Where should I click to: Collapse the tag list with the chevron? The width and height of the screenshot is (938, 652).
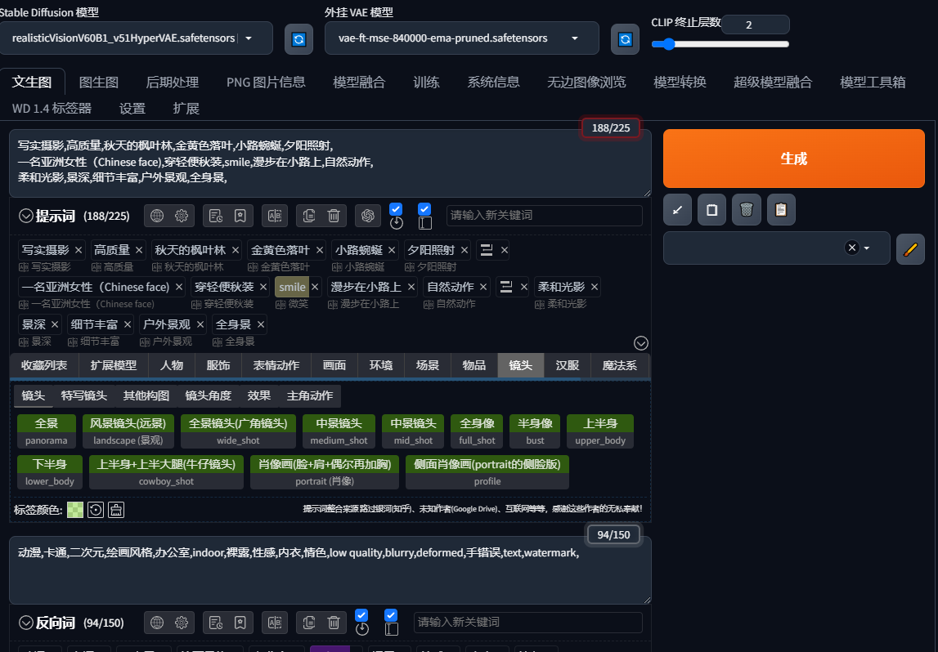click(641, 342)
